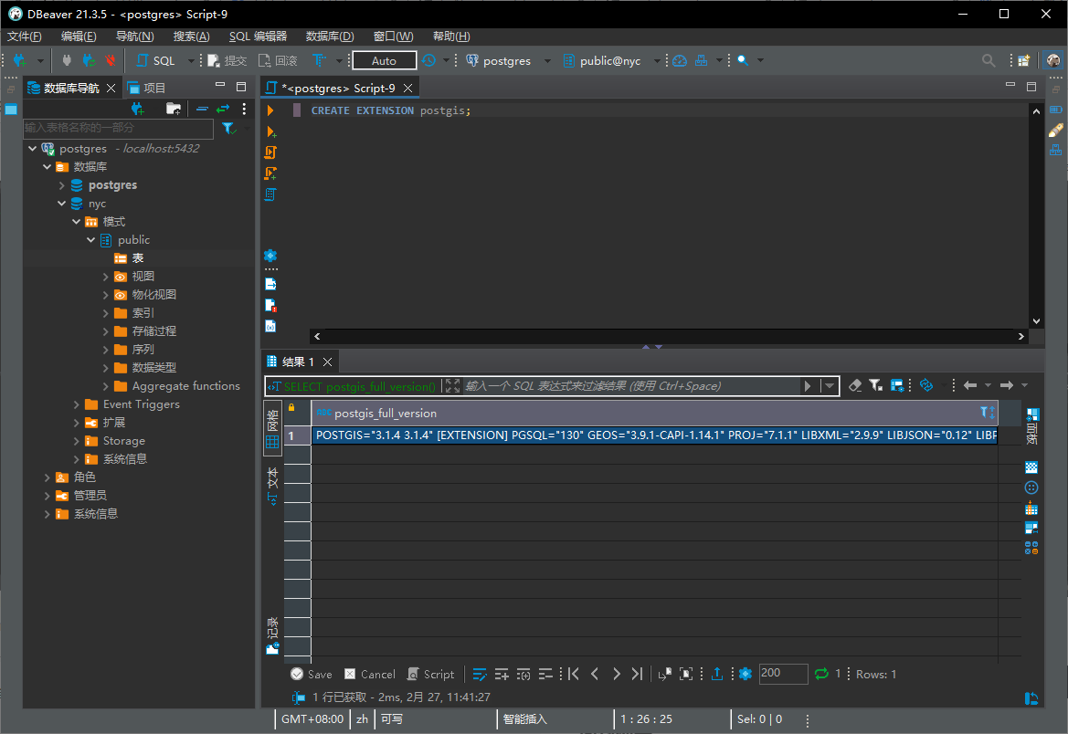Click the Save button in results
Viewport: 1068px width, 734px height.
[312, 674]
